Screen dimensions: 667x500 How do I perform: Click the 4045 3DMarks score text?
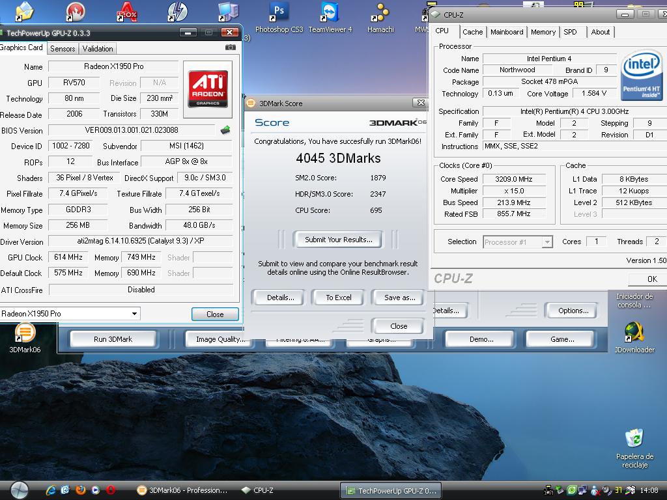coord(338,158)
